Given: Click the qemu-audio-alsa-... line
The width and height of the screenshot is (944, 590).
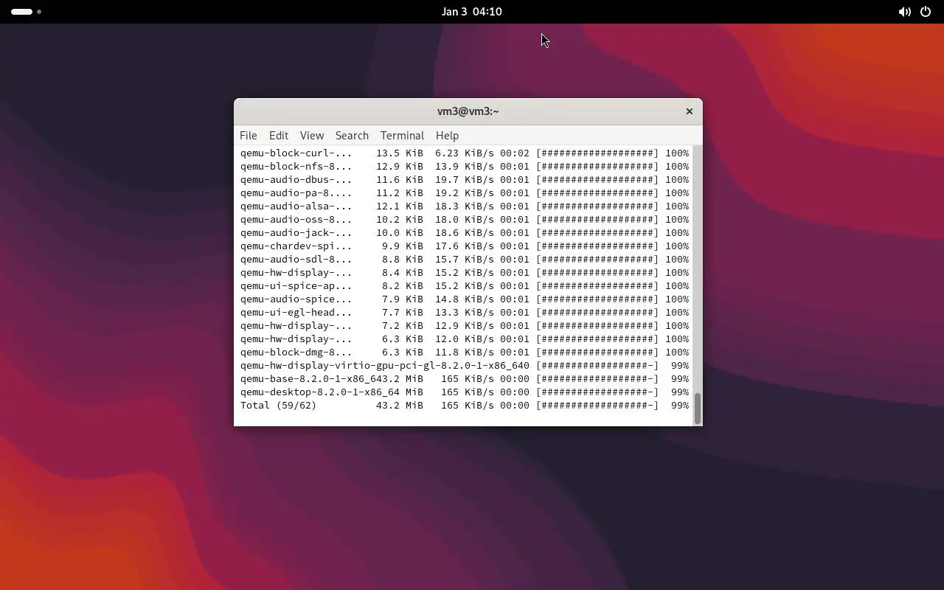Looking at the screenshot, I should point(465,206).
